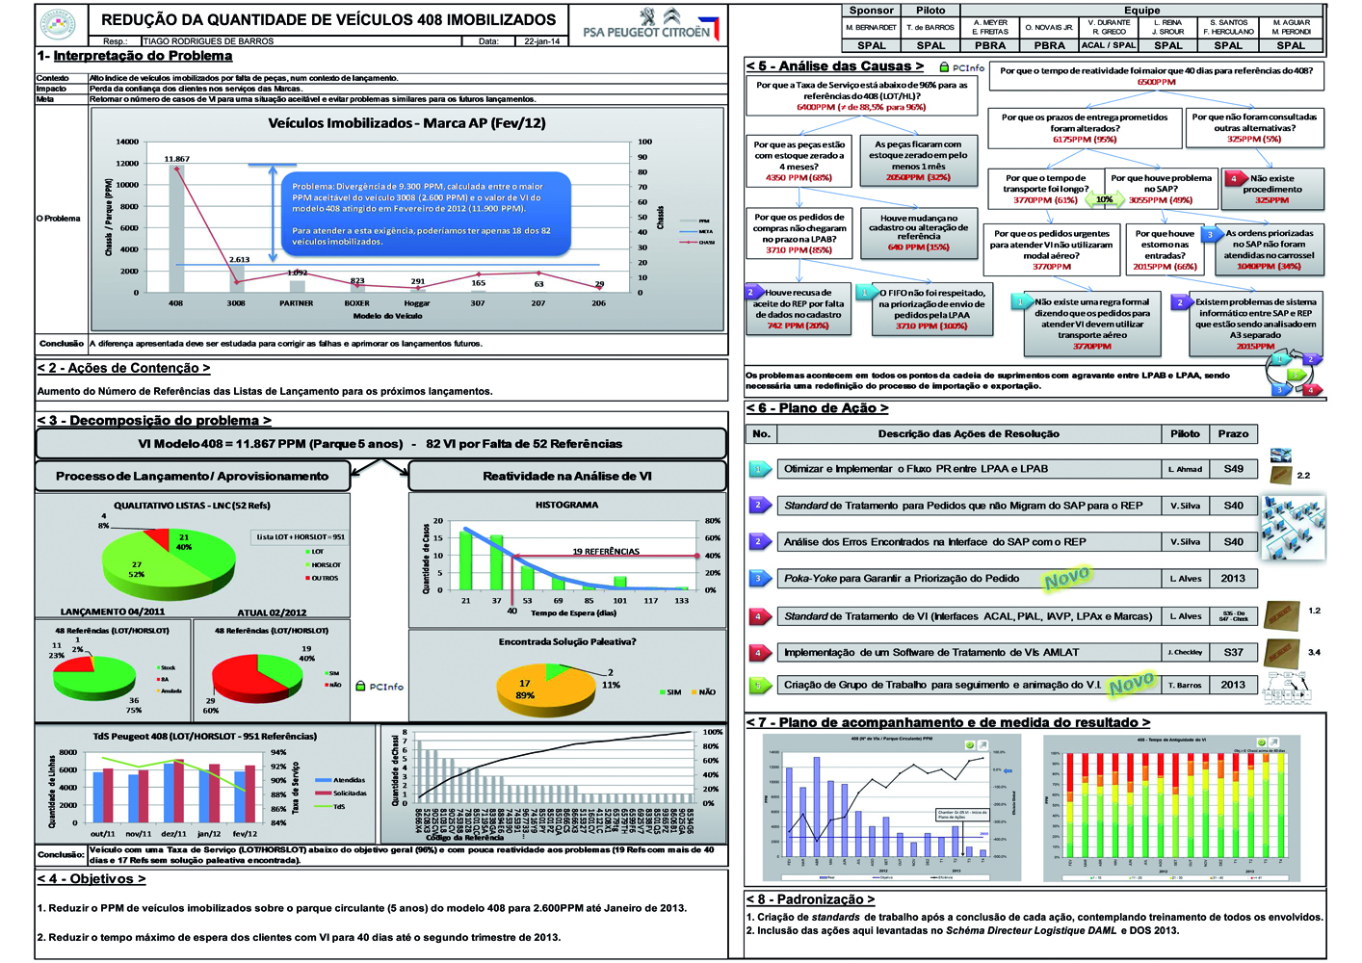Click the 'Por que houve problema no SAP?' box
The width and height of the screenshot is (1362, 963).
point(1160,188)
